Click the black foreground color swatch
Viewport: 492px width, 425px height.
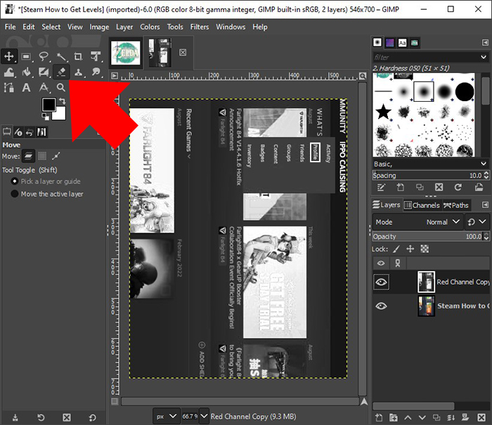(48, 105)
